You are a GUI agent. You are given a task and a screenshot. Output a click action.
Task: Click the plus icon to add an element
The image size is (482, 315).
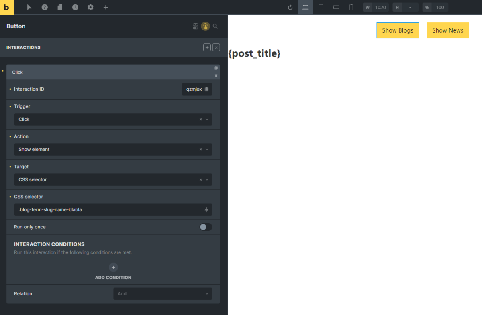pyautogui.click(x=106, y=7)
